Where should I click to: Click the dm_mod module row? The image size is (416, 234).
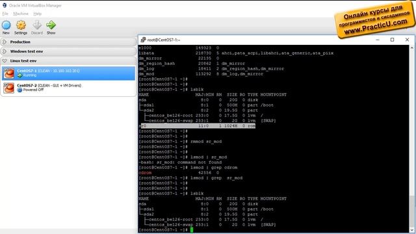201,74
